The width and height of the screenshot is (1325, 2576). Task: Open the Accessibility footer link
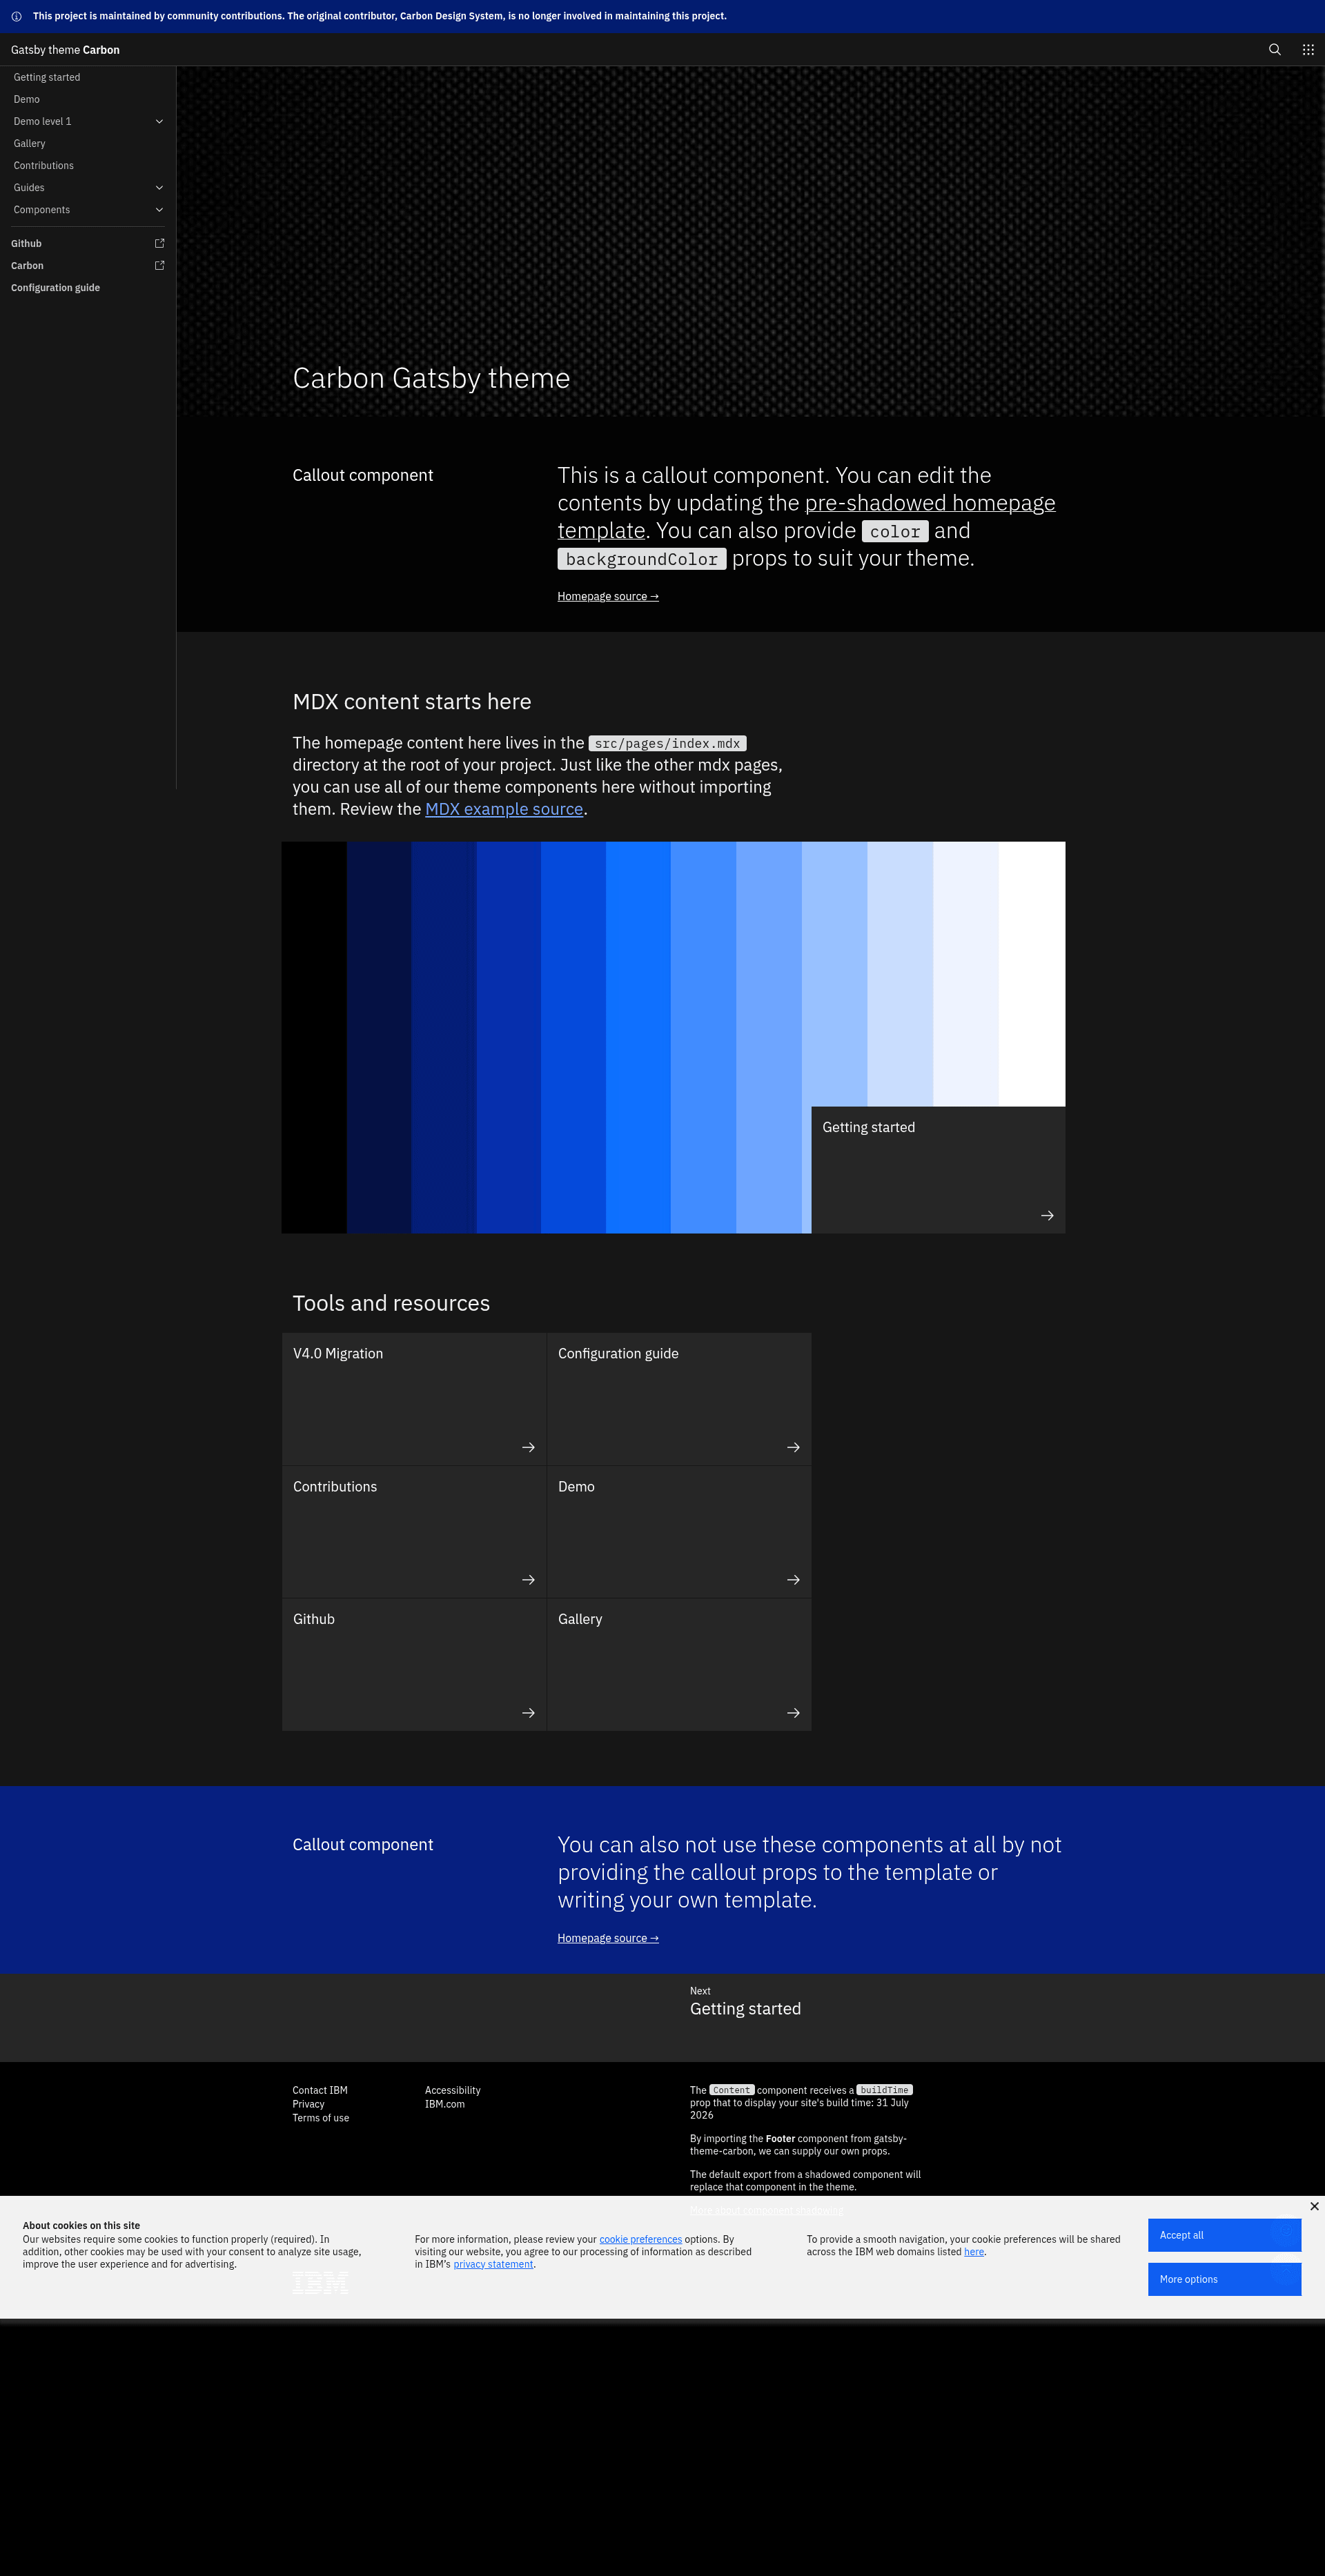452,2090
